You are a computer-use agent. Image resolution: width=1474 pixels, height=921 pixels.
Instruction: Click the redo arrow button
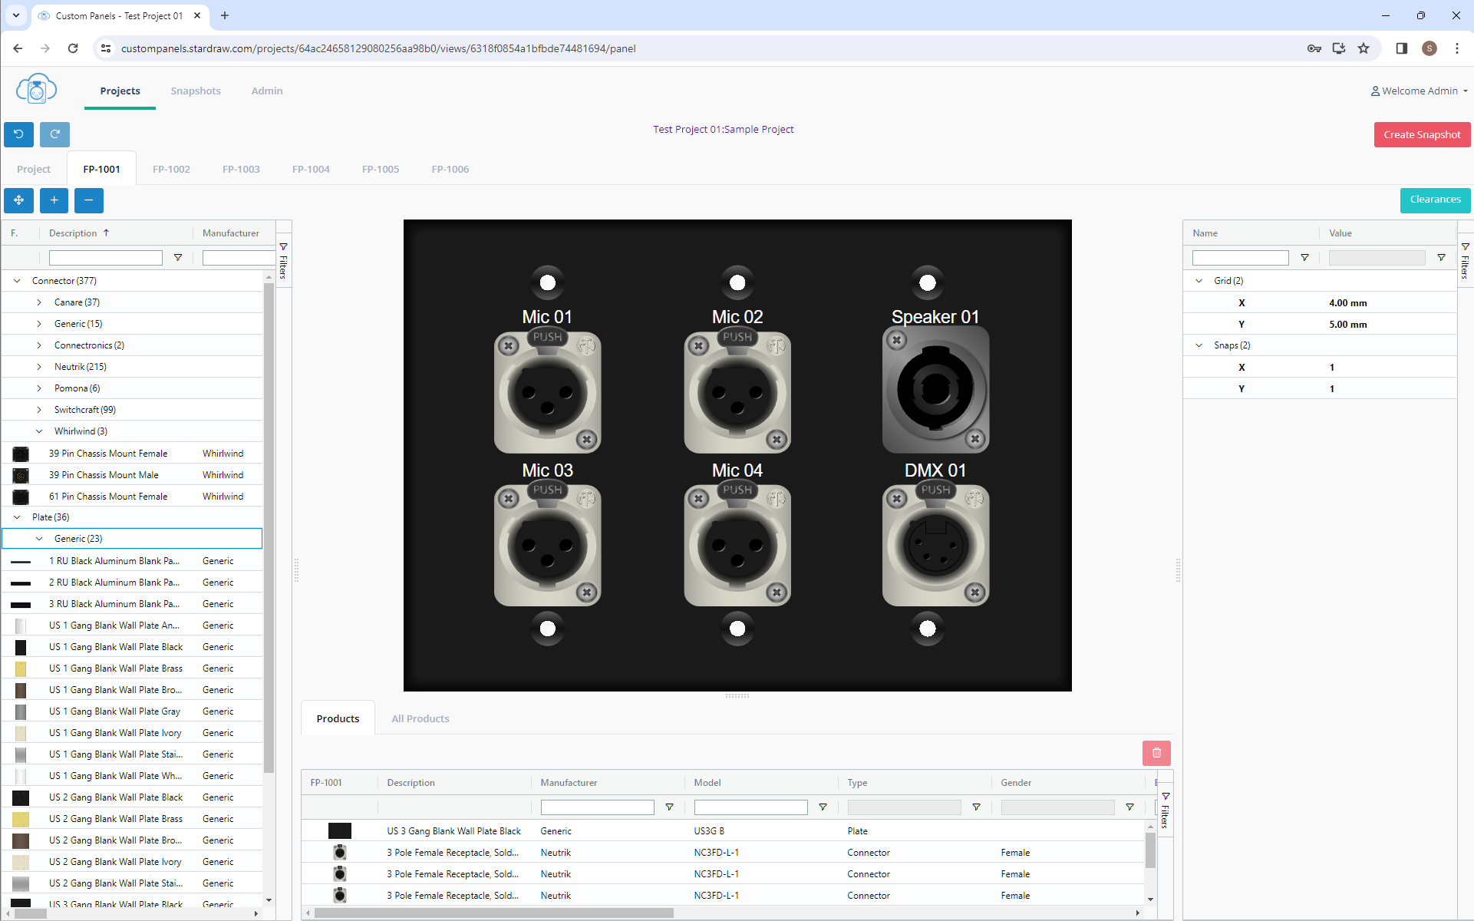tap(54, 134)
